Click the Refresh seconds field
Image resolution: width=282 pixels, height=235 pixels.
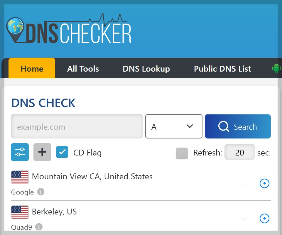pyautogui.click(x=239, y=152)
